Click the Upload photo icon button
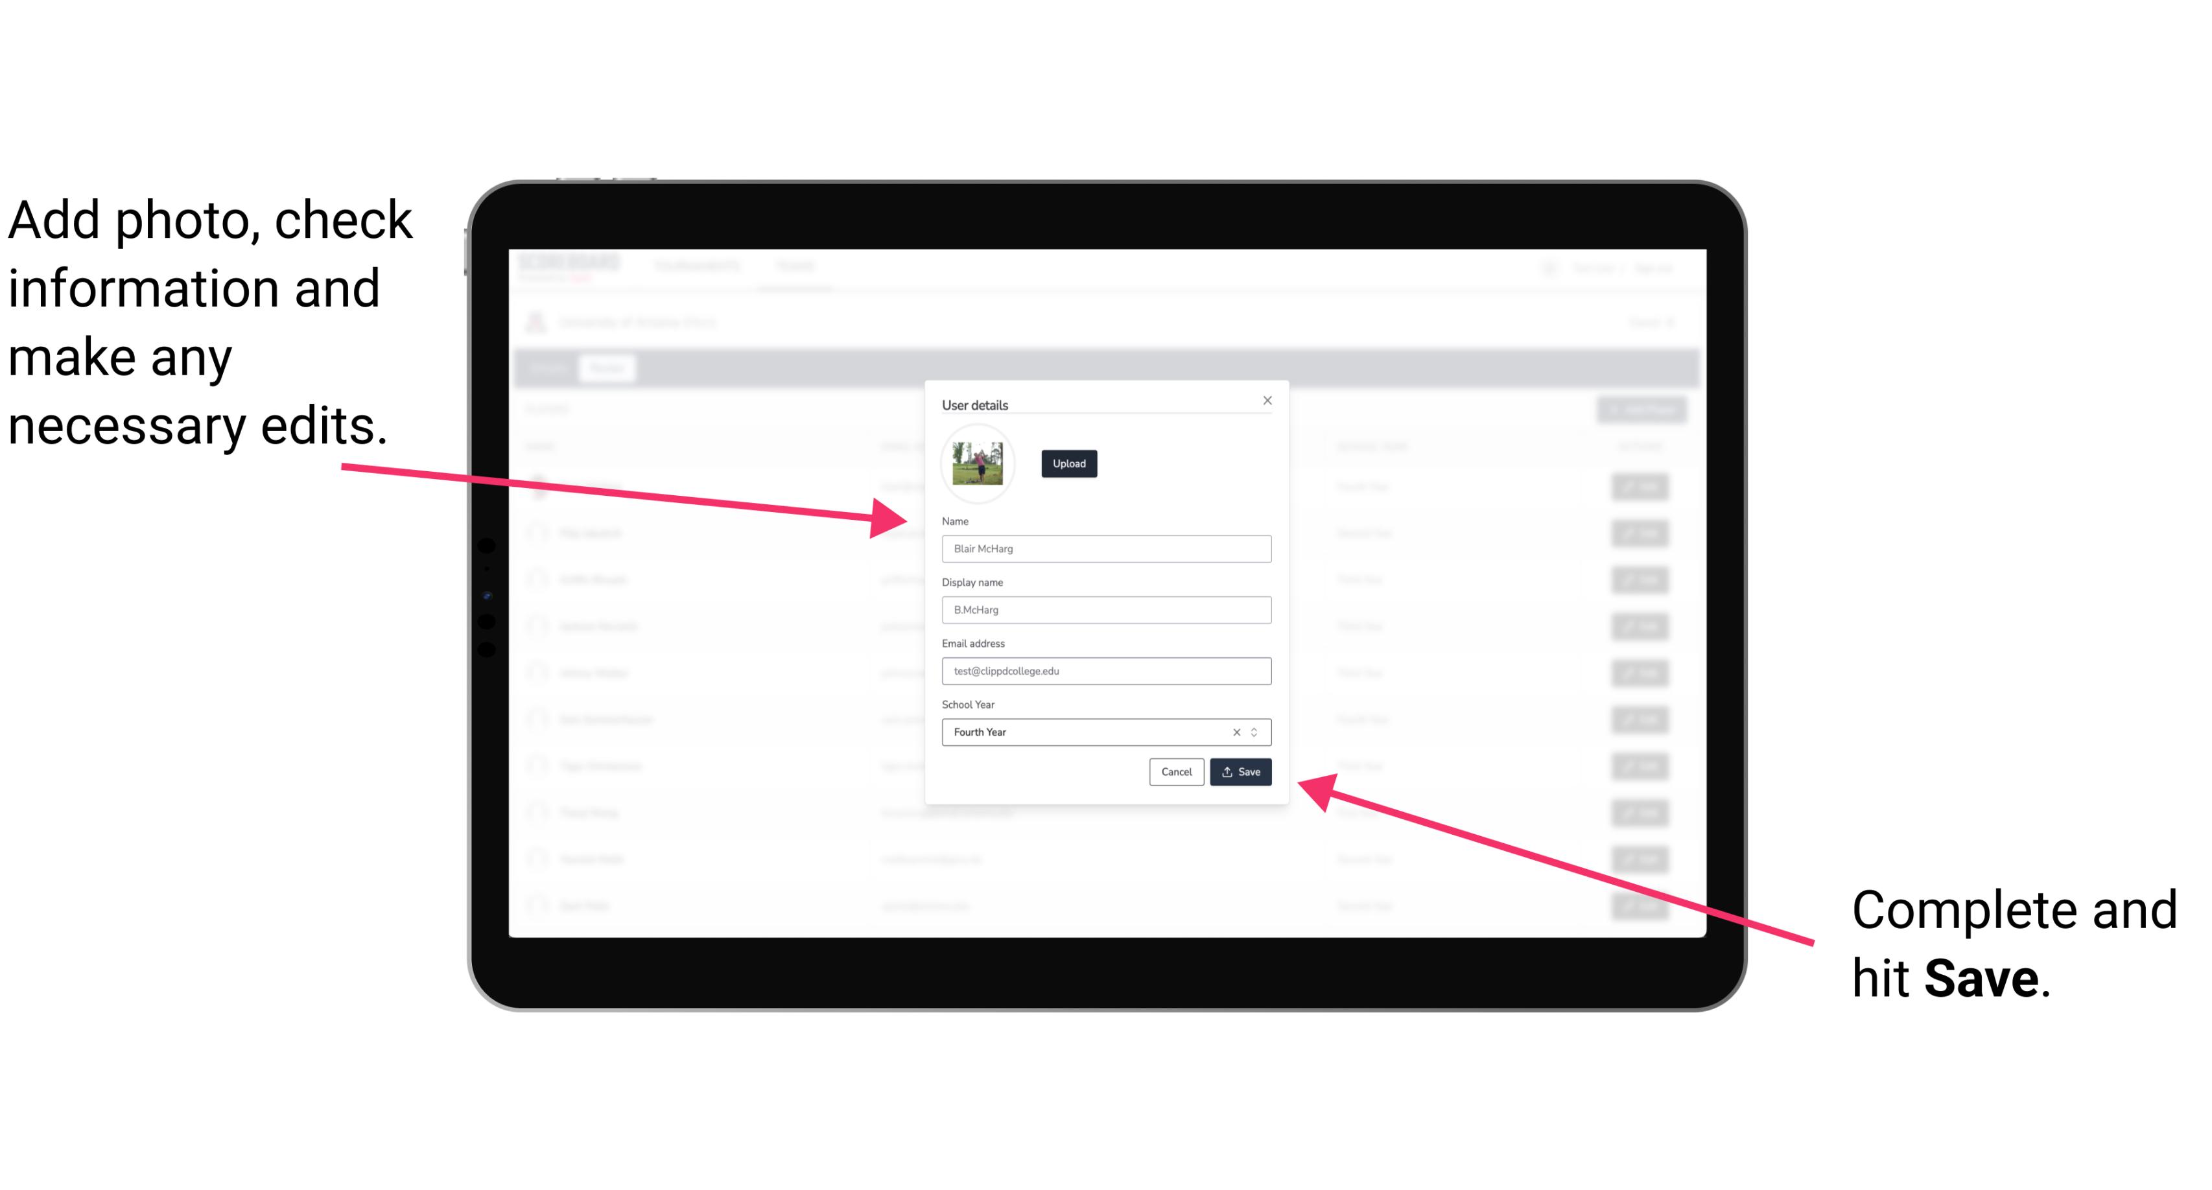 1067,463
